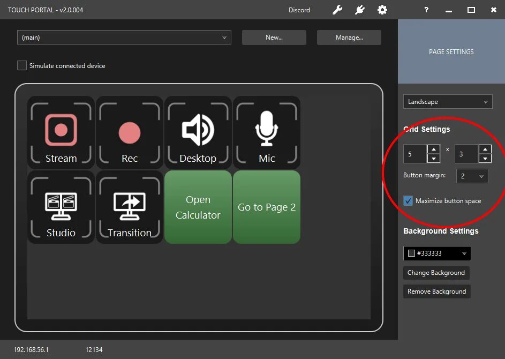The image size is (505, 359).
Task: Click the PAGE SETTINGS header
Action: pyautogui.click(x=451, y=51)
